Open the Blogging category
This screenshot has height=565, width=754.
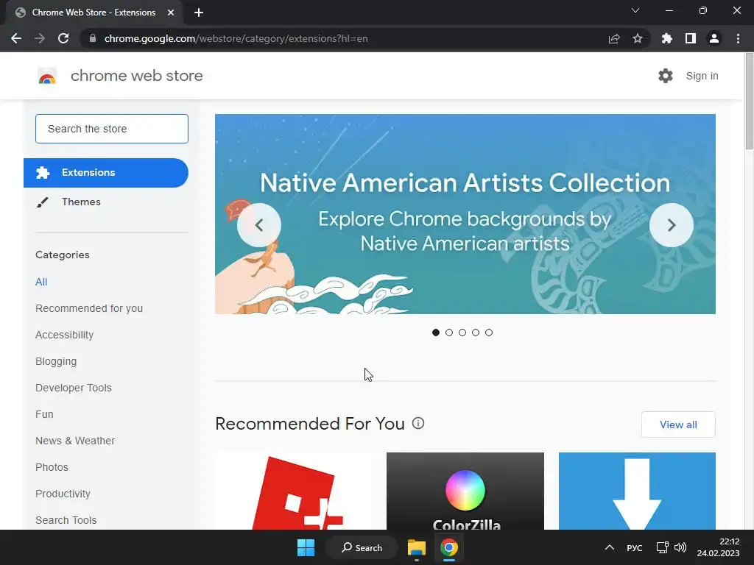56,361
